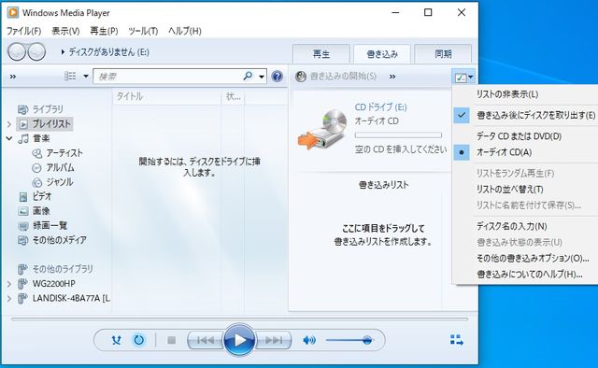Image resolution: width=598 pixels, height=368 pixels.
Task: Open the view options dropdown arrow
Action: point(86,77)
